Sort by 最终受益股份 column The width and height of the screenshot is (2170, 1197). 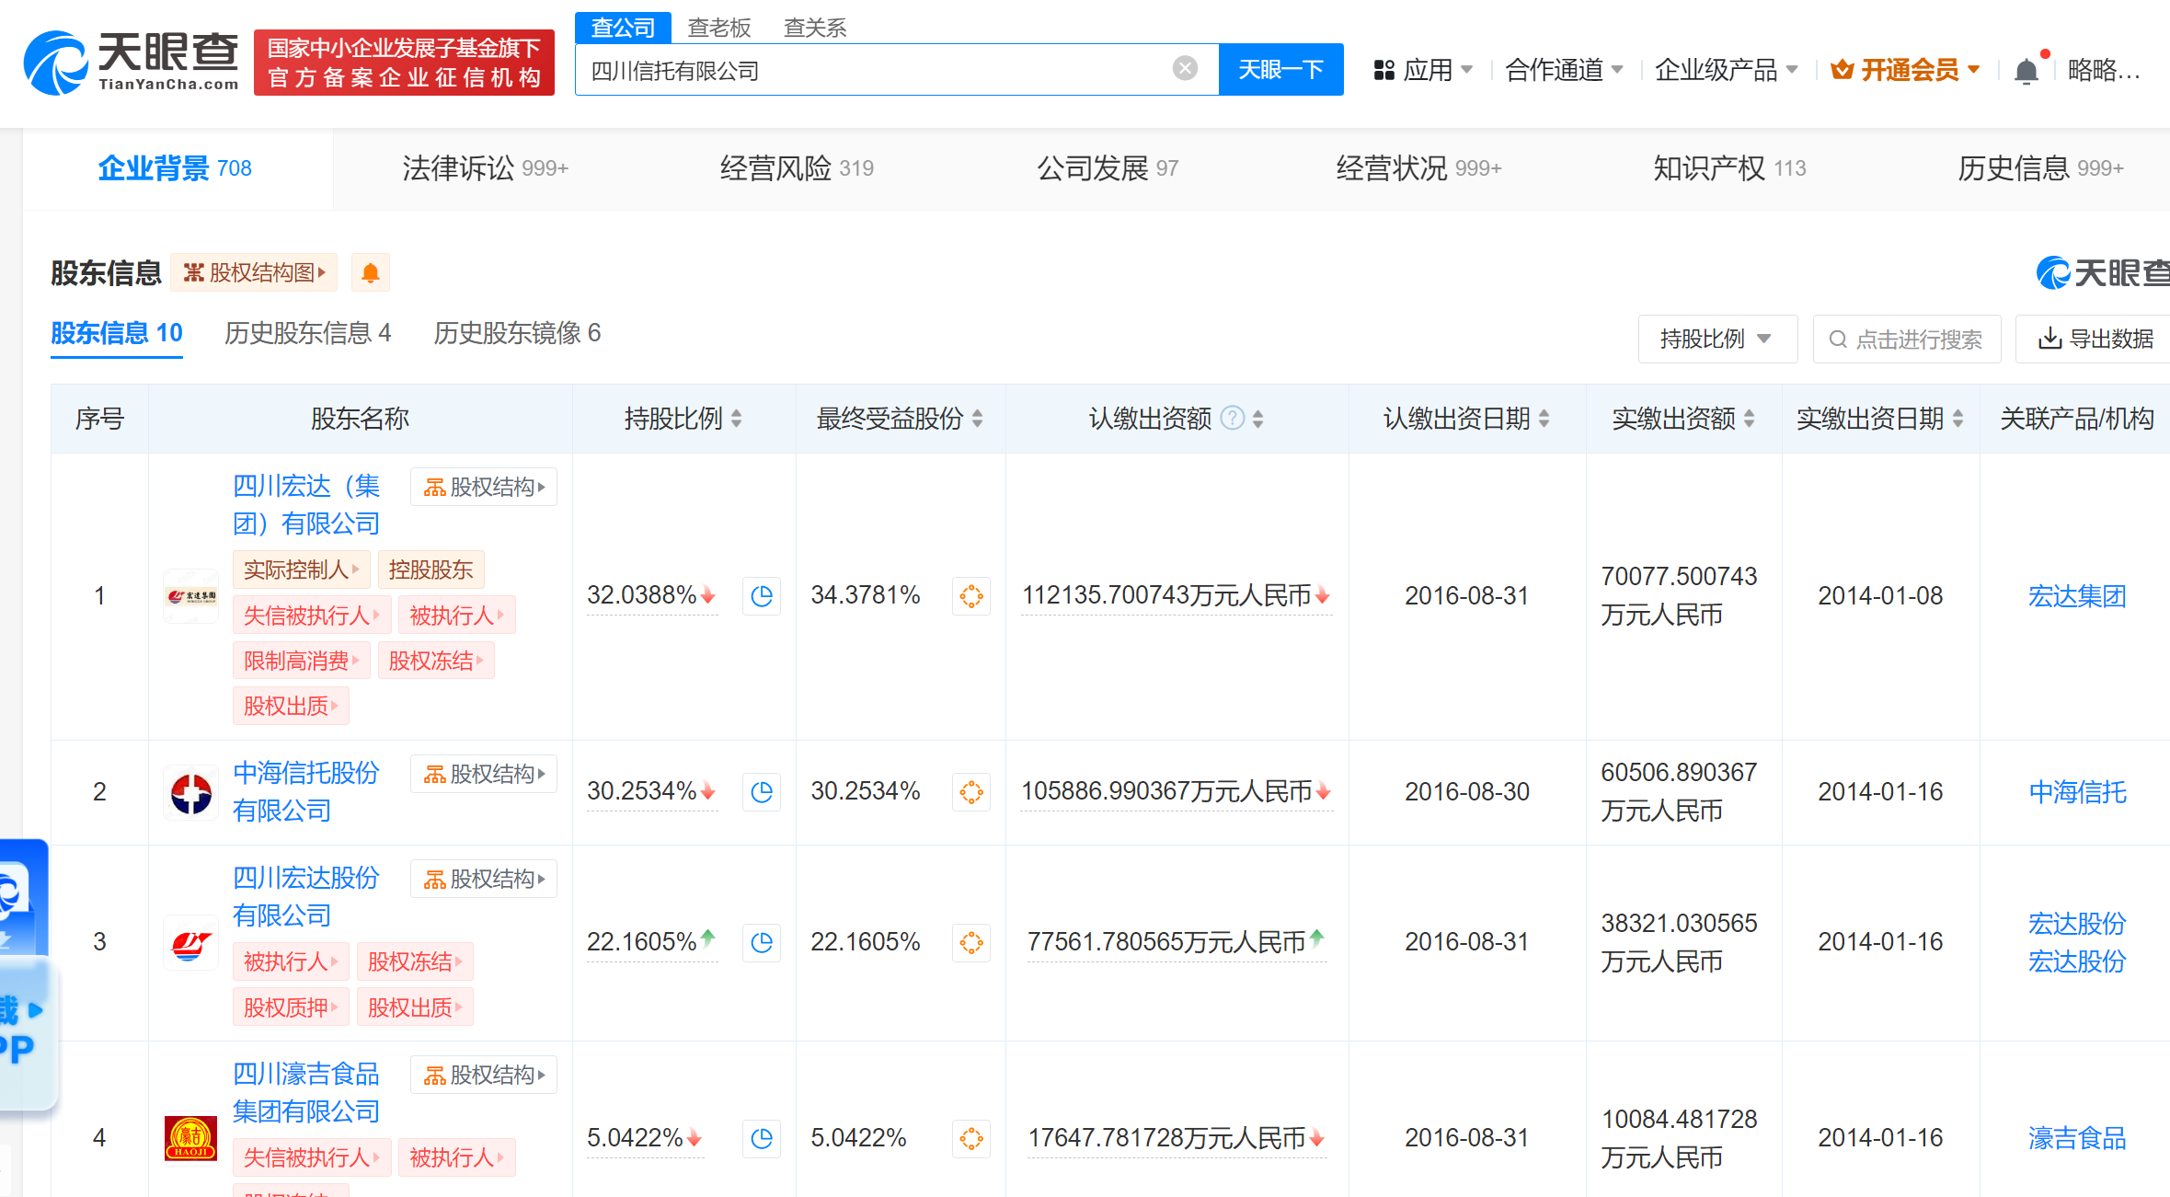click(x=977, y=420)
